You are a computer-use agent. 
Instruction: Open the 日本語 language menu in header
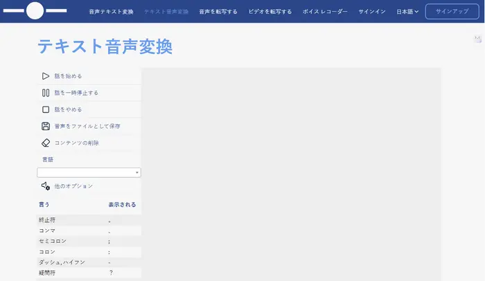tap(407, 12)
